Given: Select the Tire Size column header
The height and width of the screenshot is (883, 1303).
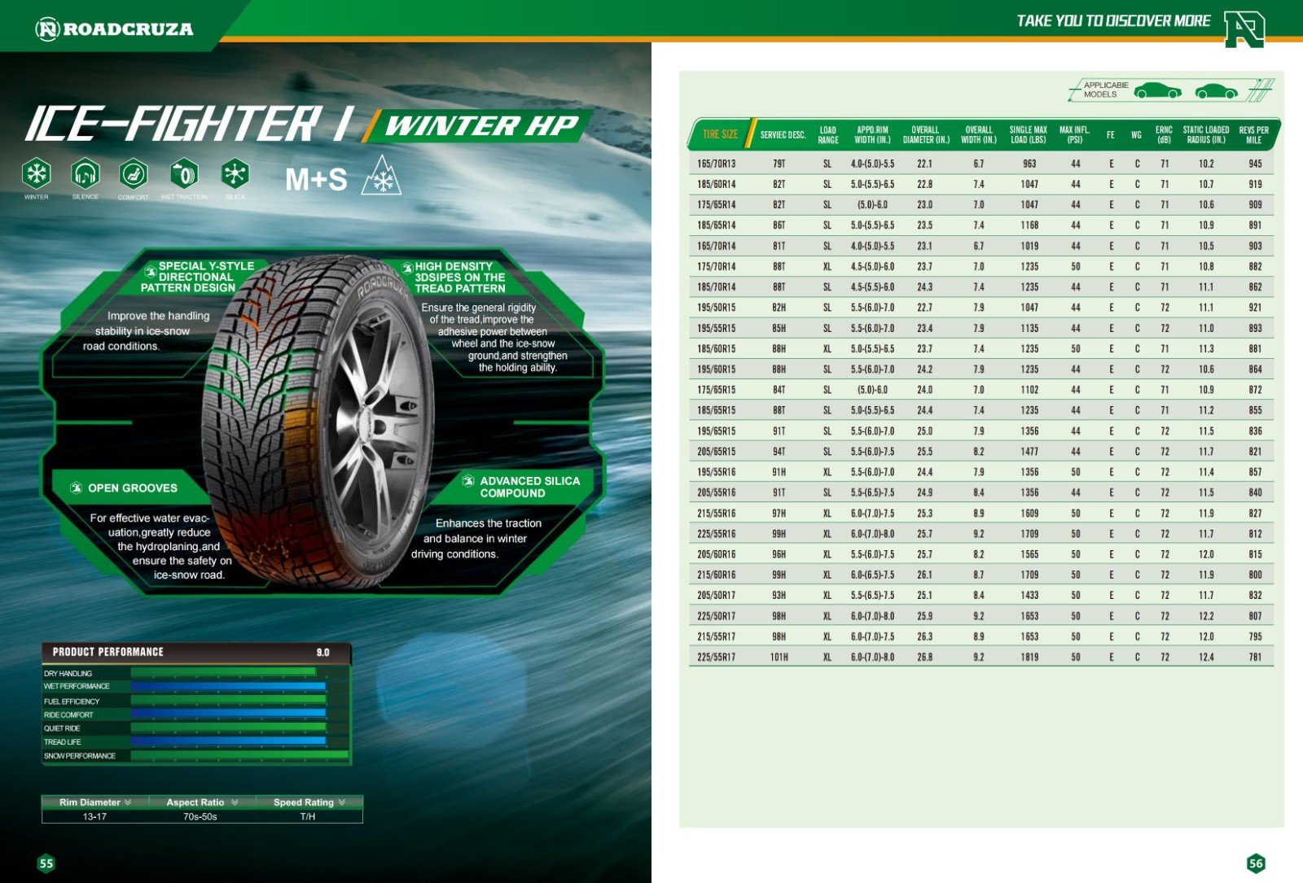Looking at the screenshot, I should click(x=720, y=134).
